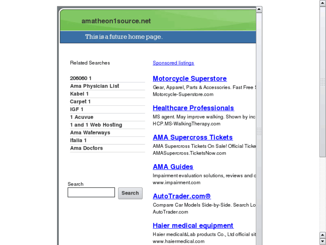The height and width of the screenshot is (245, 326).
Task: Open the Haier medical equipment link
Action: (193, 226)
